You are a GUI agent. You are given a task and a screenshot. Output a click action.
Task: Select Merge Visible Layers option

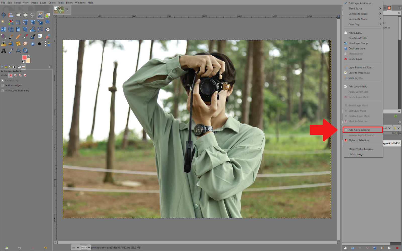[361, 149]
